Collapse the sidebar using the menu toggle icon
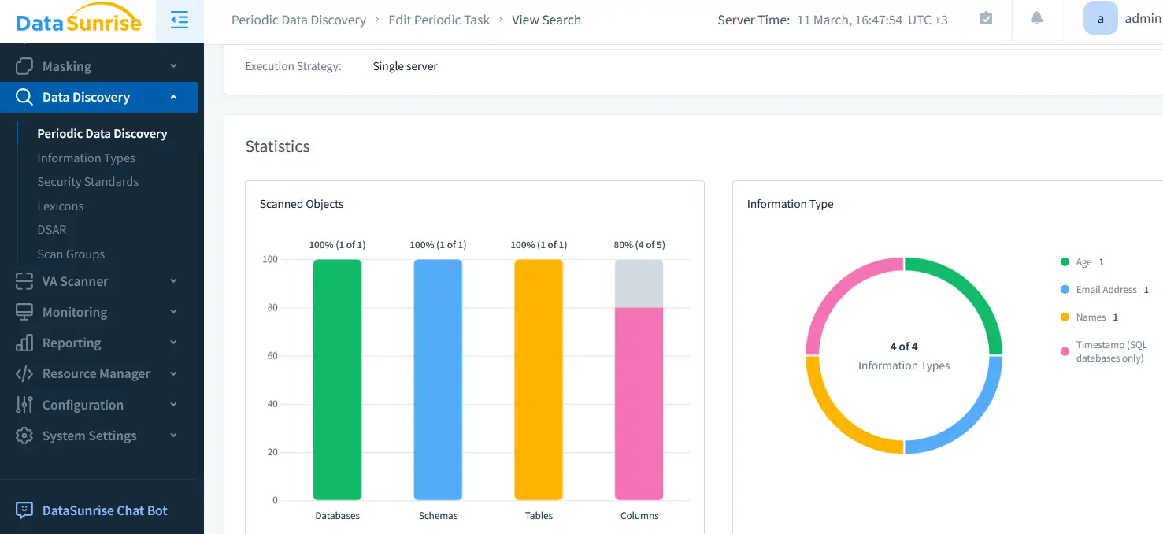 tap(180, 20)
